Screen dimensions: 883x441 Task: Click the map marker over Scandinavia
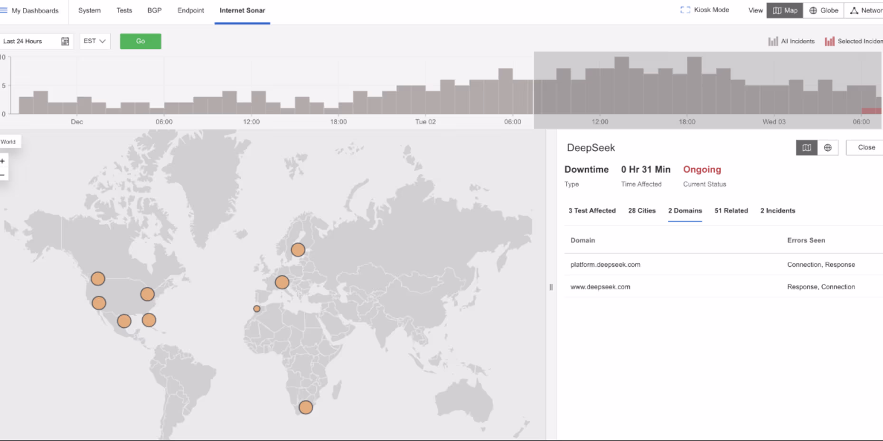(x=298, y=249)
